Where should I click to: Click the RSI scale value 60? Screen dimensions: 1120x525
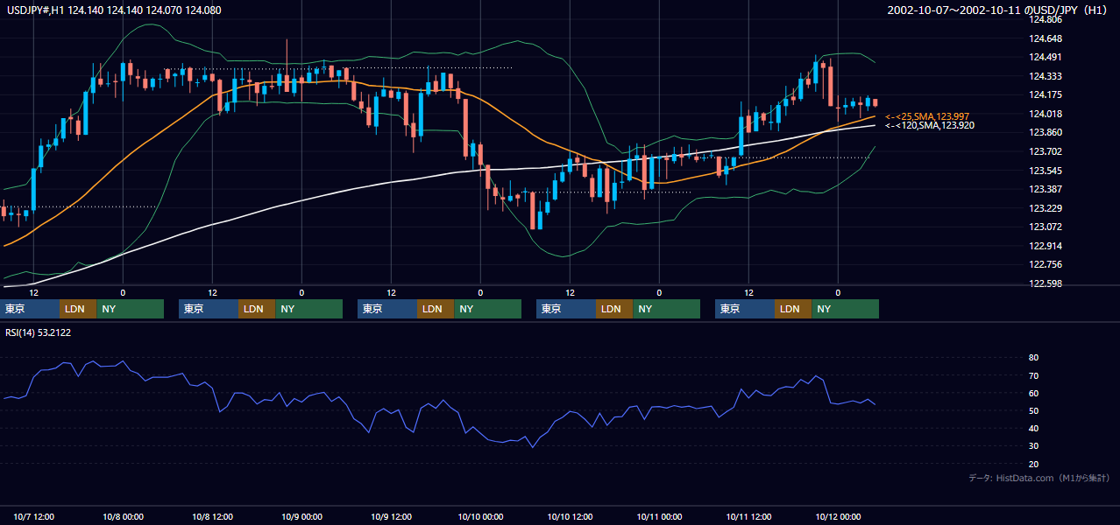1034,393
